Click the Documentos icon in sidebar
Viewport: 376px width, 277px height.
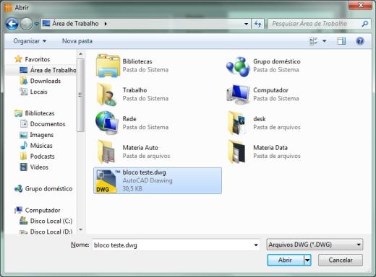point(24,124)
